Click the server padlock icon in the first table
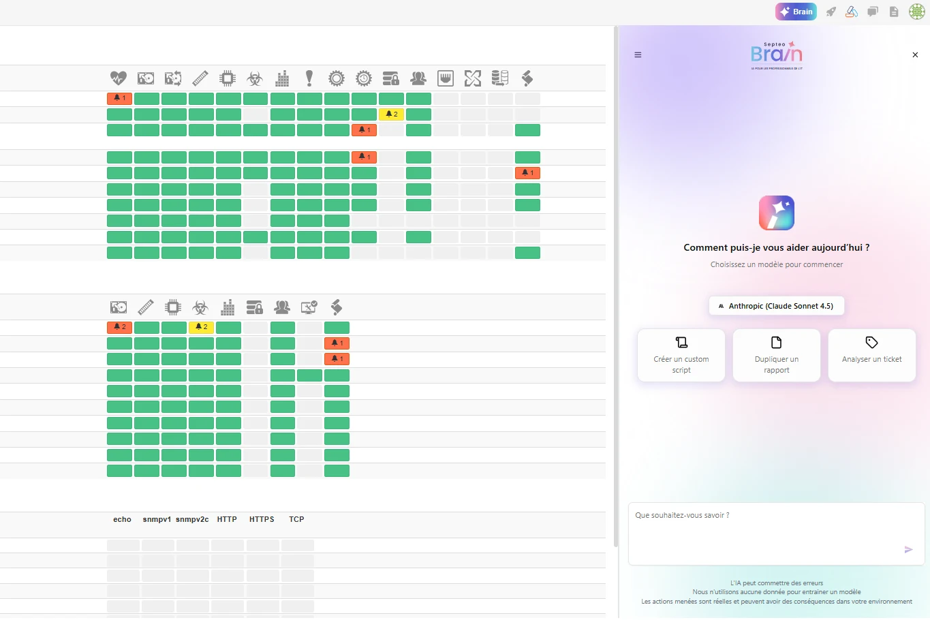Viewport: 930px width, 620px height. click(391, 78)
